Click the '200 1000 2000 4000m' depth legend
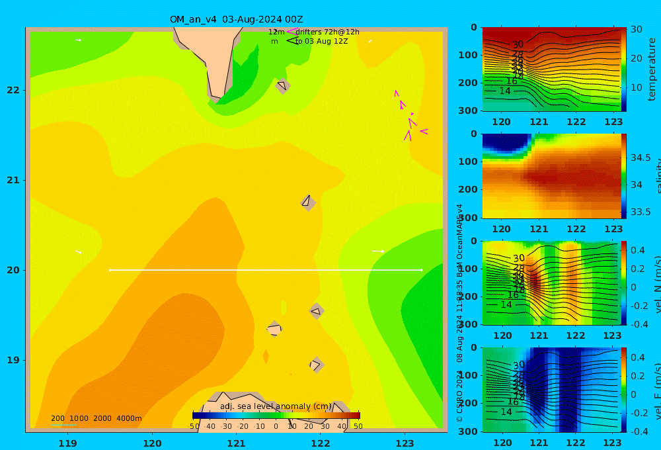This screenshot has width=661, height=450. pos(96,418)
